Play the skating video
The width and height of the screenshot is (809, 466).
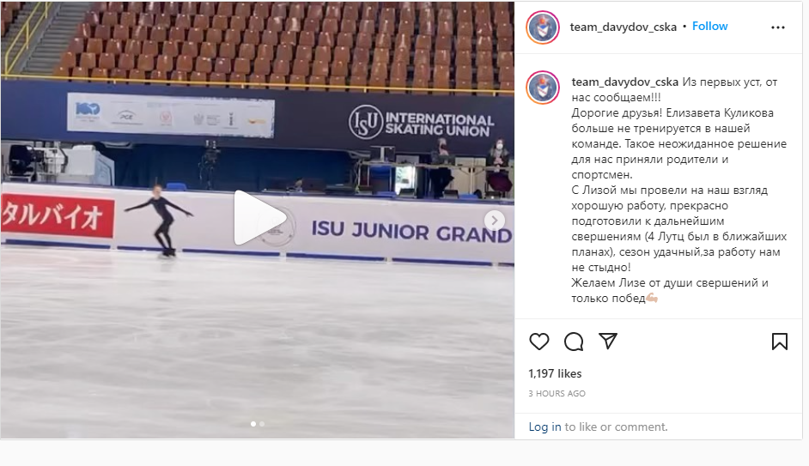(259, 218)
